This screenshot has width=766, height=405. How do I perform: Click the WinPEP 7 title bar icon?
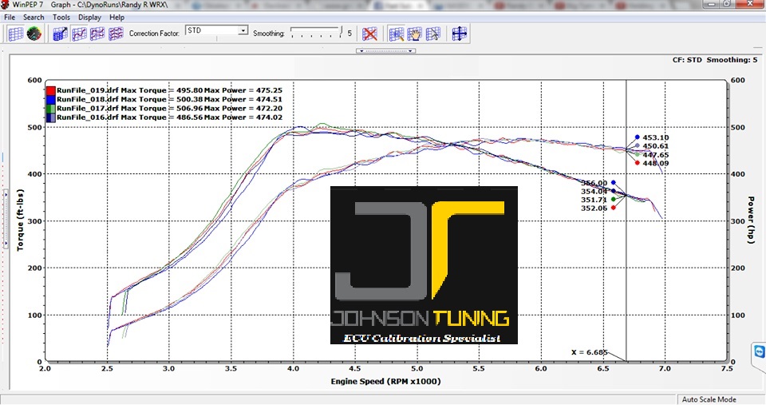point(6,5)
